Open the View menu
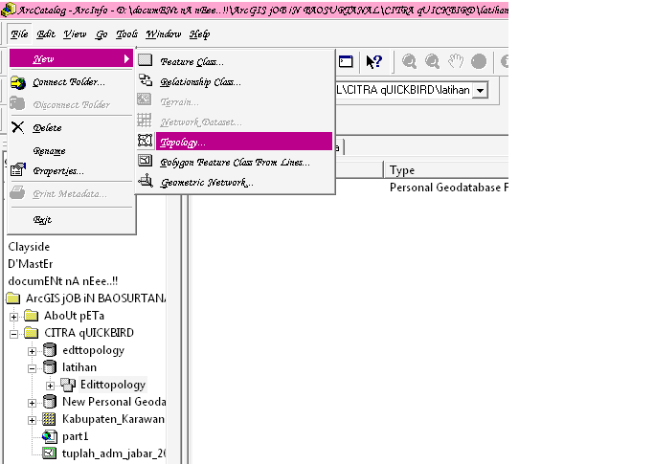This screenshot has height=464, width=654. point(75,34)
